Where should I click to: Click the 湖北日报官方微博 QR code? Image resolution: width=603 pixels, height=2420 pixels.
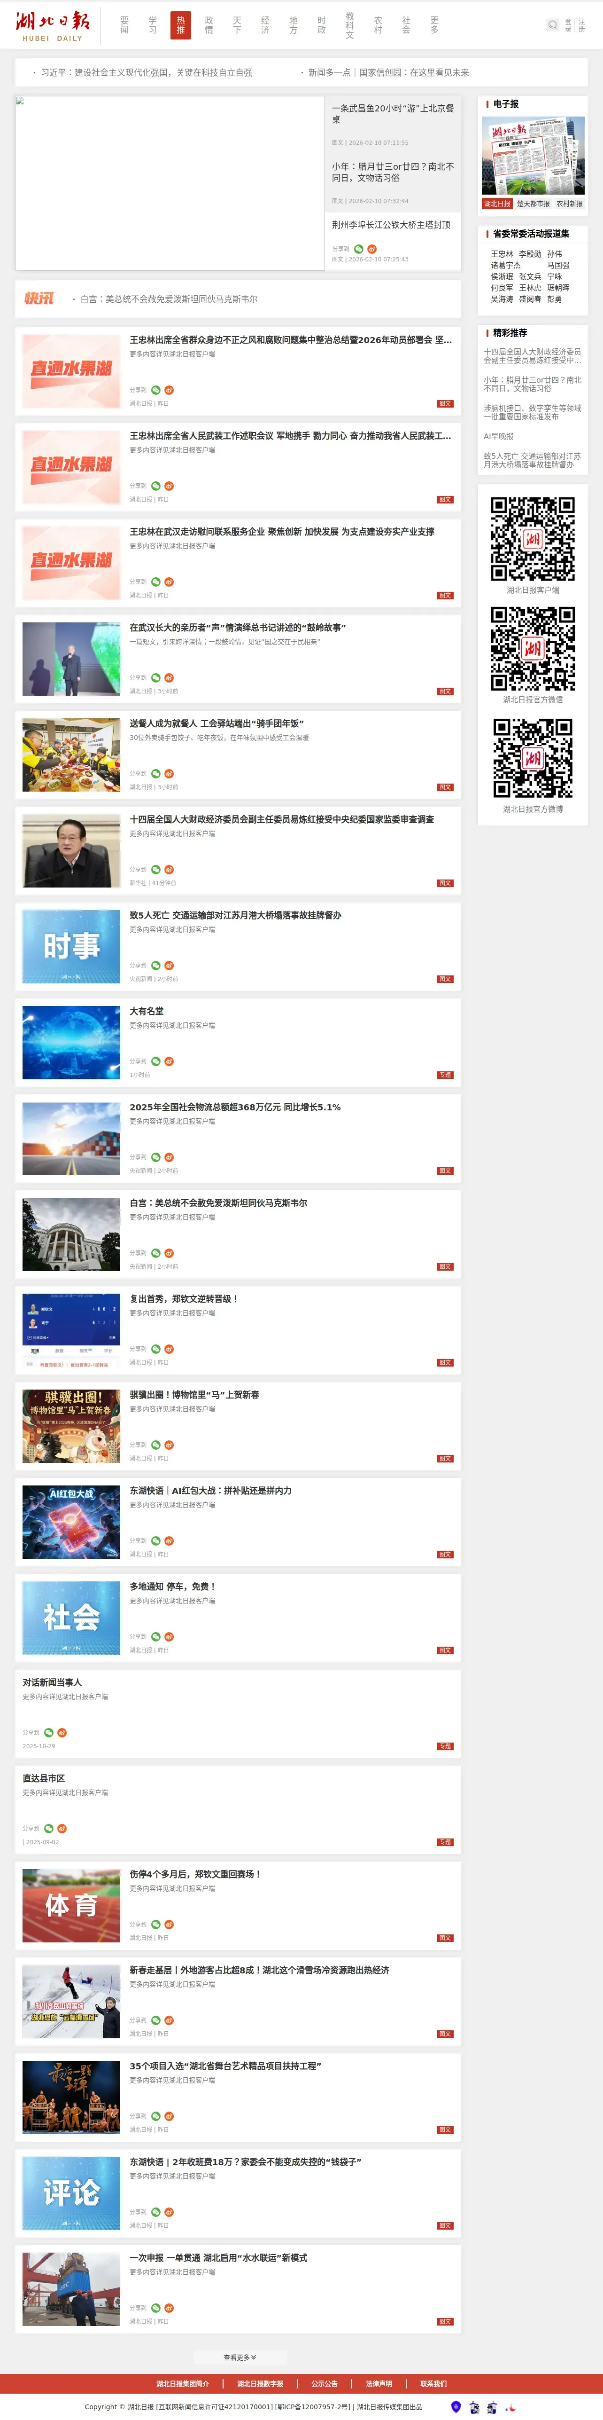(533, 758)
